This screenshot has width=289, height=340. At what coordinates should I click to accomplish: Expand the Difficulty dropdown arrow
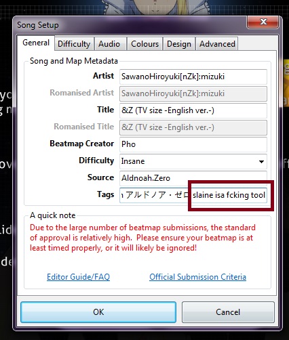tap(261, 162)
